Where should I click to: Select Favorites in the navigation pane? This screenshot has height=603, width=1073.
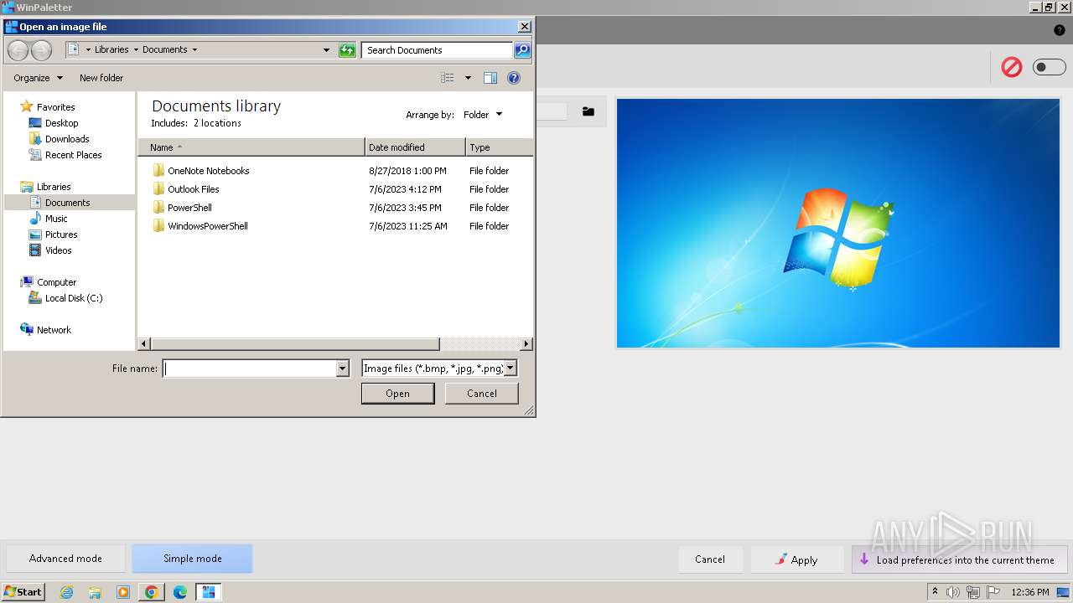coord(55,107)
